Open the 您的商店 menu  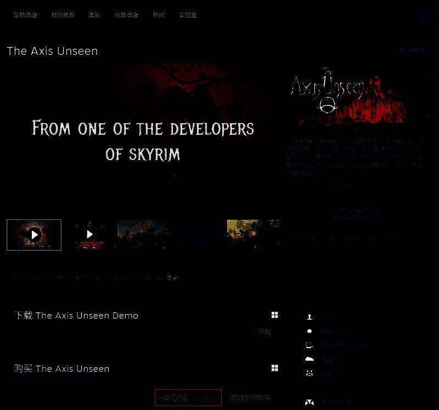(25, 15)
